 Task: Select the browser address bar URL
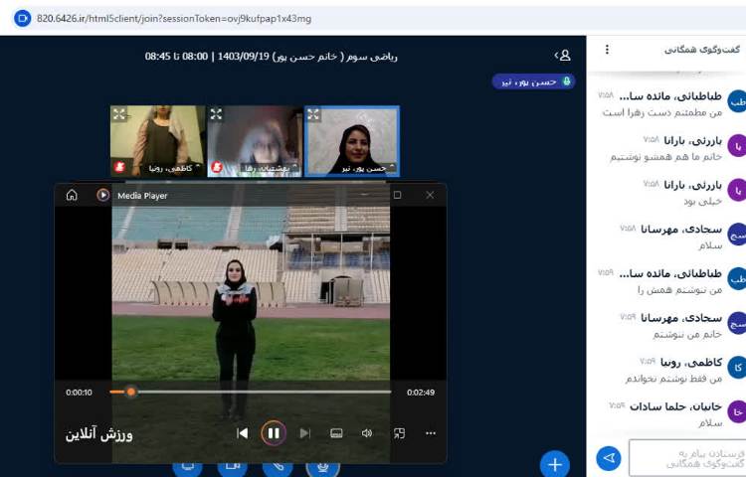click(x=174, y=19)
